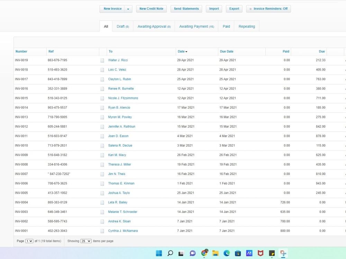Click the document icon for Theresa J. Miller
Image resolution: width=346 pixels, height=259 pixels.
(102, 164)
